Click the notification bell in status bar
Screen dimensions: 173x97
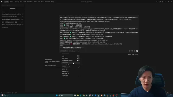(171, 93)
